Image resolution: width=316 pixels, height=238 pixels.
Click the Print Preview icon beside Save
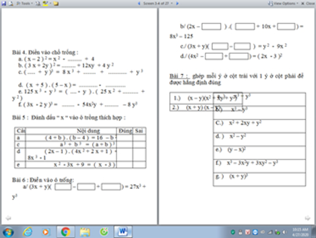pos(11,3)
